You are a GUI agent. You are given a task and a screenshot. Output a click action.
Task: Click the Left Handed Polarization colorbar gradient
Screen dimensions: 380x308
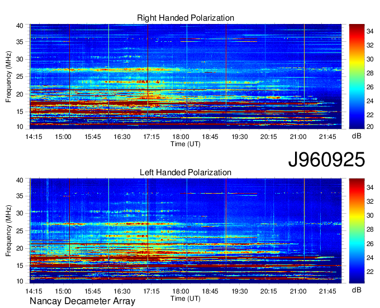coord(357,230)
